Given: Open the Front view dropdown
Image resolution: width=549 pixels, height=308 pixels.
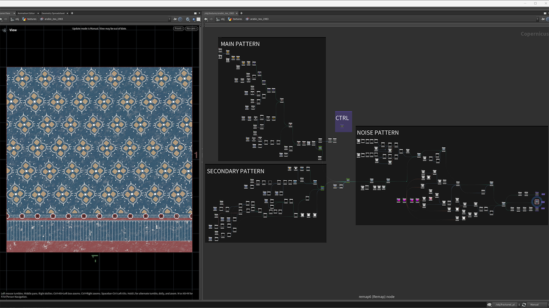Looking at the screenshot, I should 178,29.
